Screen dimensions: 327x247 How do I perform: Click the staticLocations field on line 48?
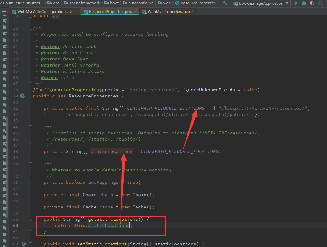click(112, 151)
